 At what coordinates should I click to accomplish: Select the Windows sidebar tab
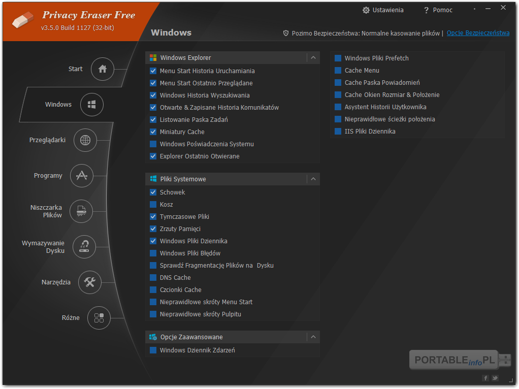pos(58,104)
